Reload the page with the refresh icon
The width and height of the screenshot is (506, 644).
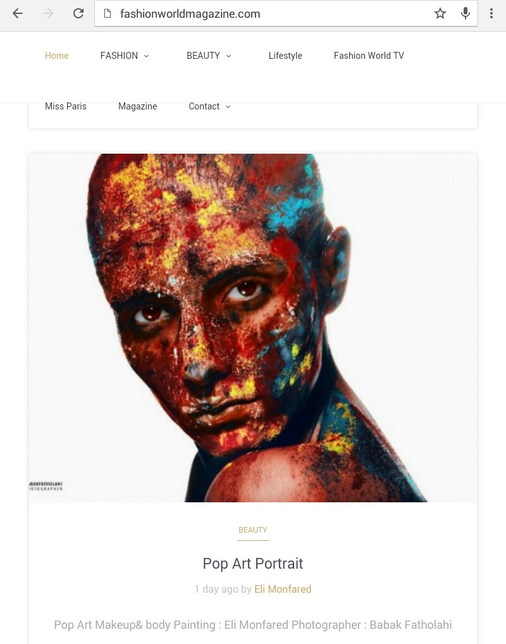click(78, 13)
